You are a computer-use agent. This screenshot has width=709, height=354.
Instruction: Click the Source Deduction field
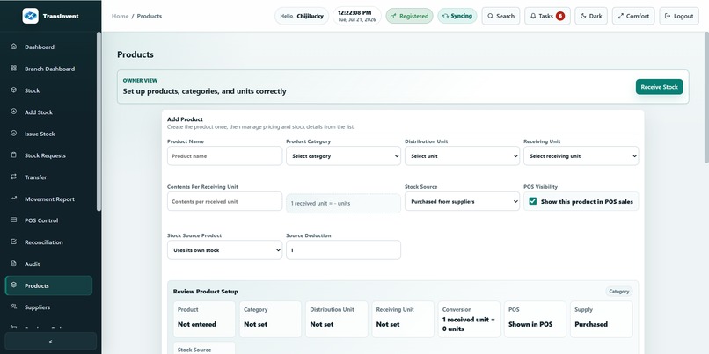click(x=343, y=249)
